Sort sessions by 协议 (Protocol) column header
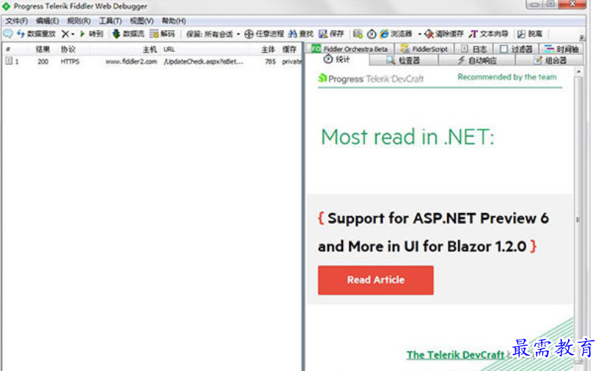The width and height of the screenshot is (601, 371). tap(68, 49)
